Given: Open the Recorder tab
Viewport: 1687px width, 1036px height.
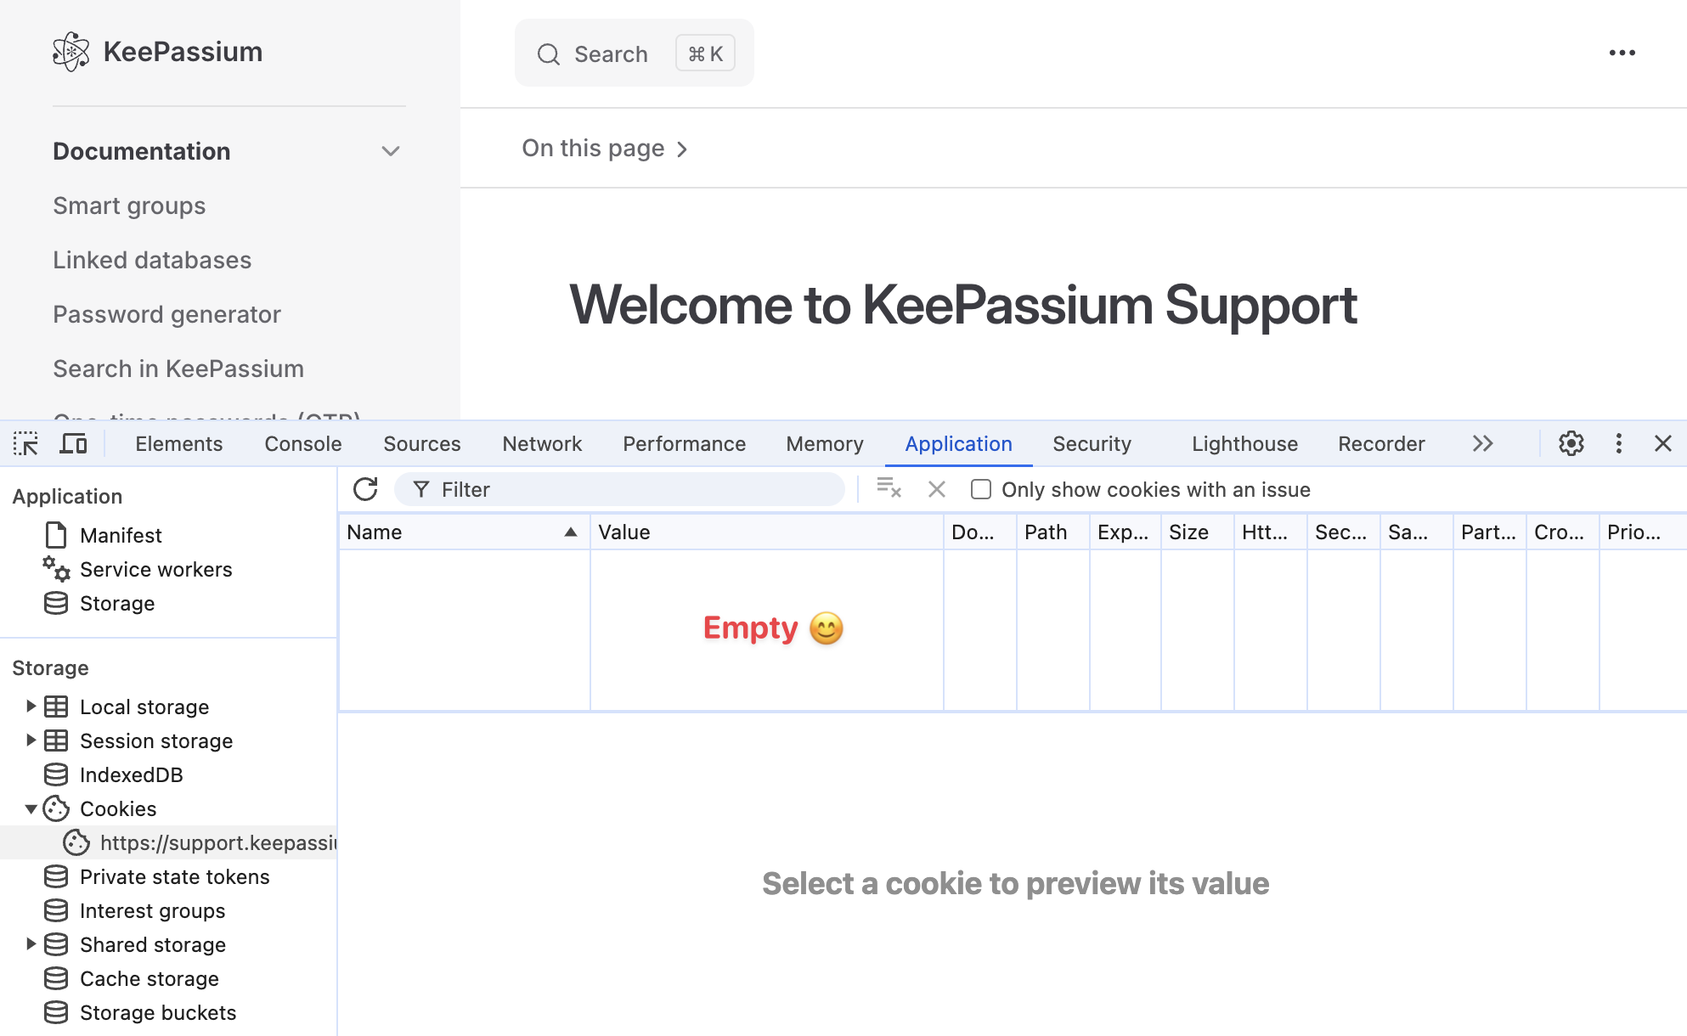Looking at the screenshot, I should coord(1381,443).
